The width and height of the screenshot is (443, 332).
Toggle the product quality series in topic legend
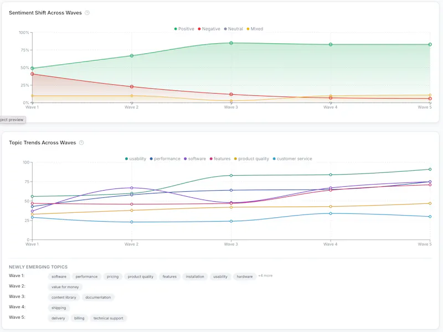tap(251, 159)
